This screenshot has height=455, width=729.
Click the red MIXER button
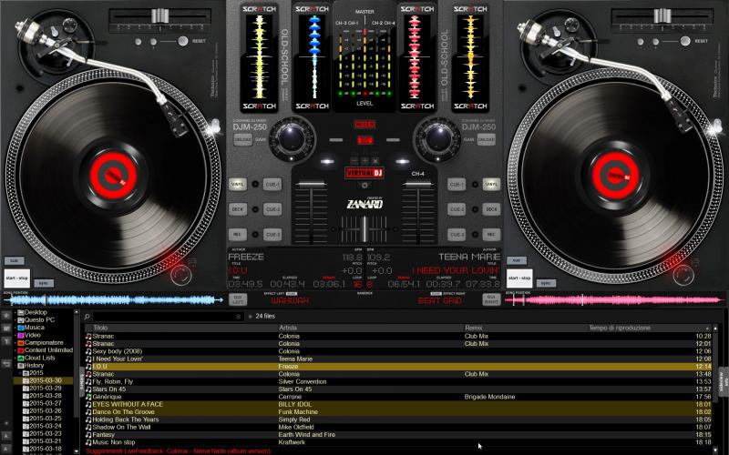point(364,125)
